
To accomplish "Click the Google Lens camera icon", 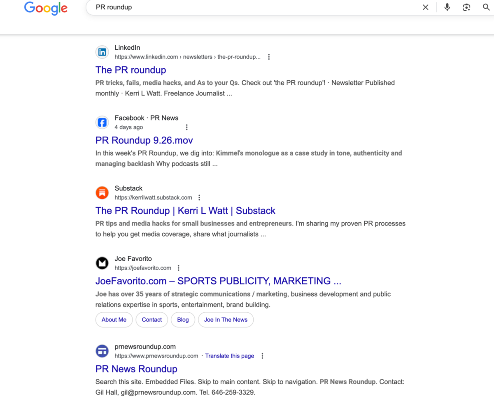I will point(466,7).
